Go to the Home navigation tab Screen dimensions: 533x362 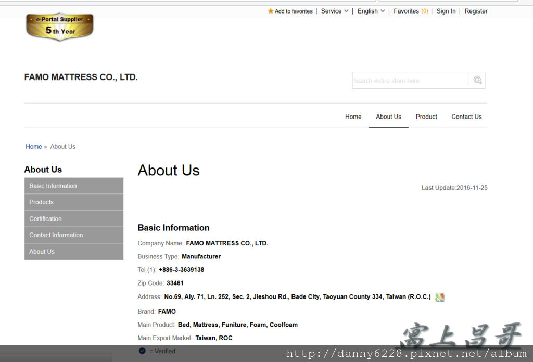click(x=353, y=117)
